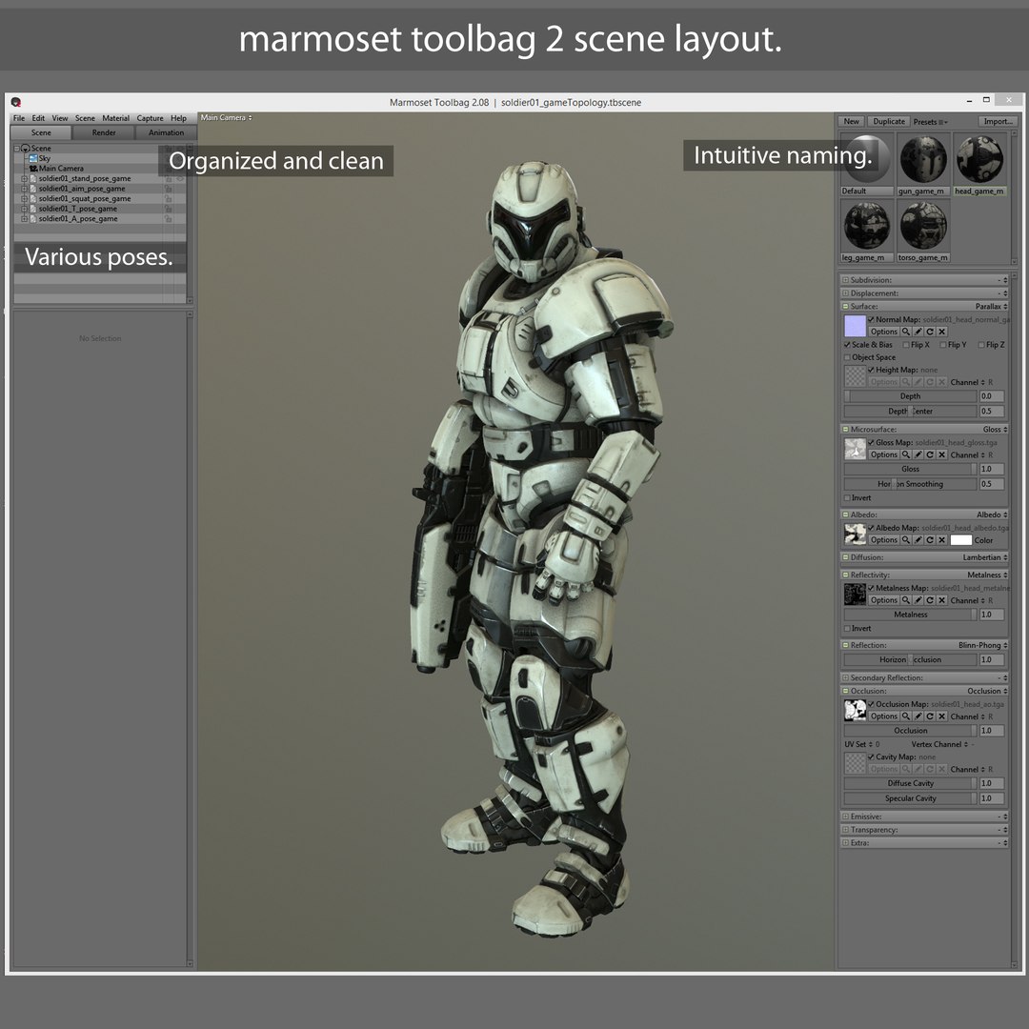
Task: Select the Sky object icon in scene tree
Action: click(x=32, y=158)
